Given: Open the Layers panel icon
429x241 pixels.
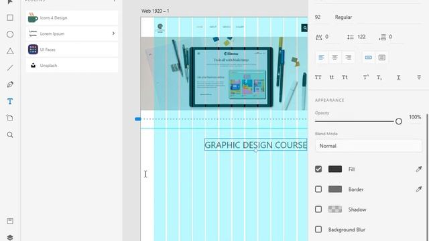Looking at the screenshot, I should (x=10, y=238).
